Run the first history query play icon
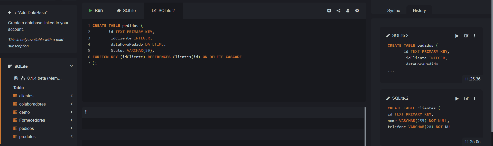The height and width of the screenshot is (146, 493). point(457,36)
